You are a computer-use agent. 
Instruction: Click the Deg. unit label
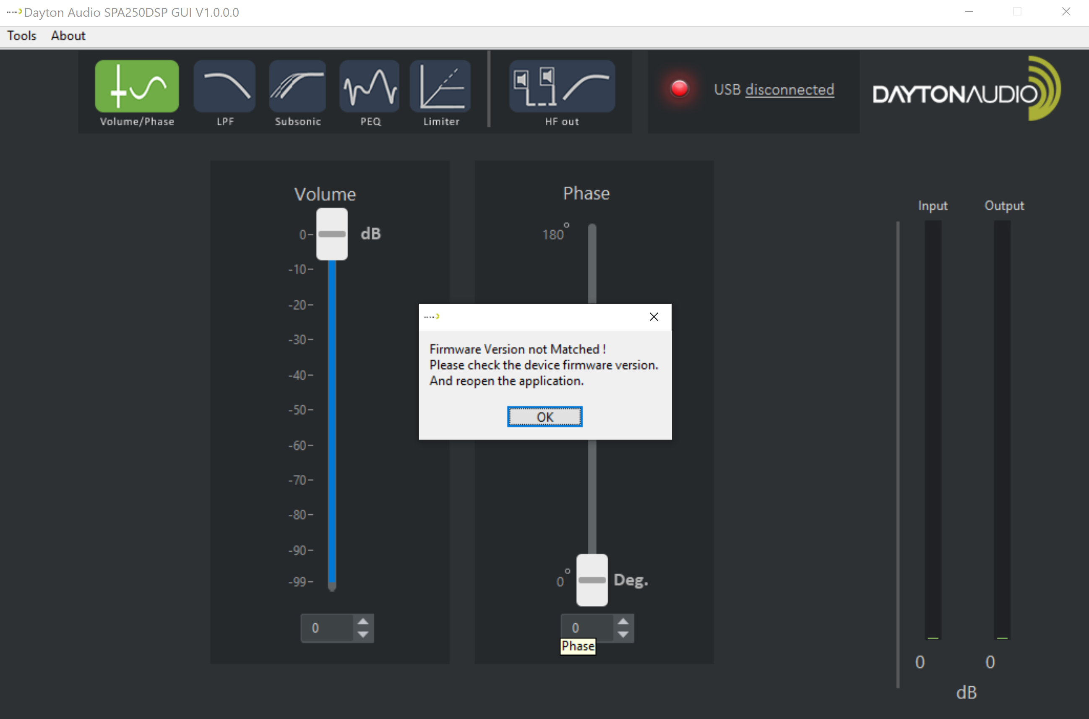coord(631,580)
